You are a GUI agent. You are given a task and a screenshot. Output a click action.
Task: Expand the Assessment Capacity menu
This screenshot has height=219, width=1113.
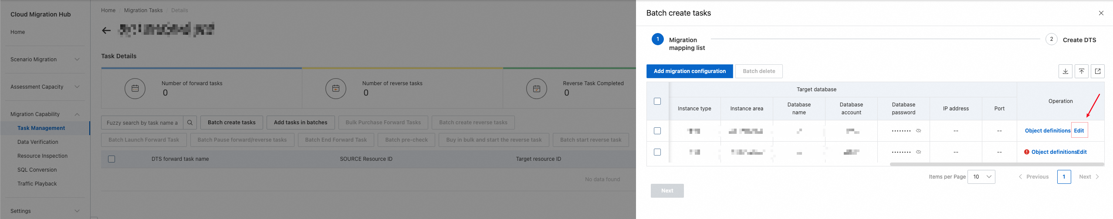77,87
